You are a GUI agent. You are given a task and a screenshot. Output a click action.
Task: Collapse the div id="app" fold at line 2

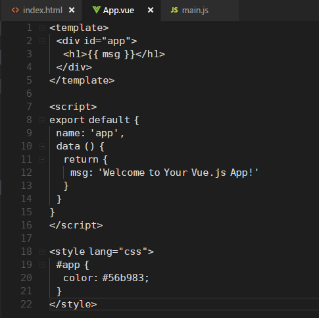[42, 41]
